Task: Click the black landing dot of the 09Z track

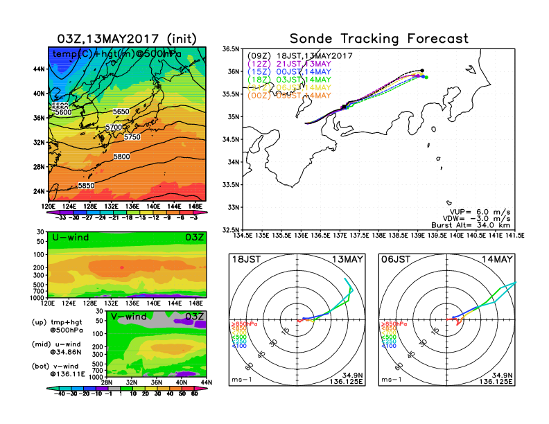Action: [422, 71]
